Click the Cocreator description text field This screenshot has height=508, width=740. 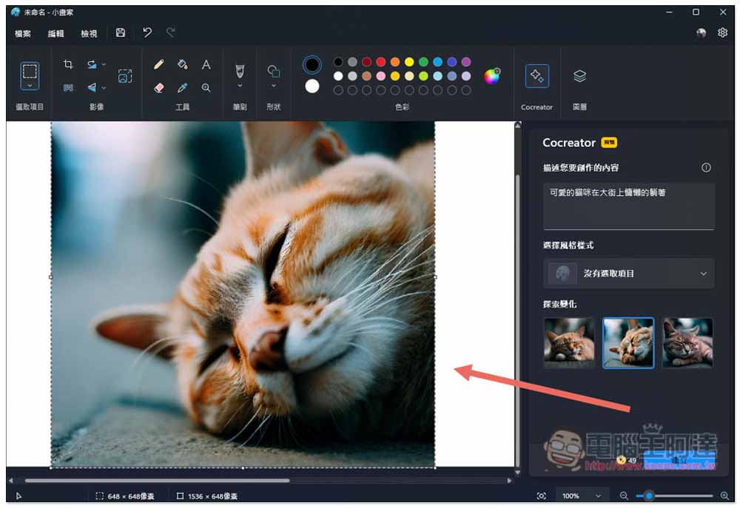[628, 206]
